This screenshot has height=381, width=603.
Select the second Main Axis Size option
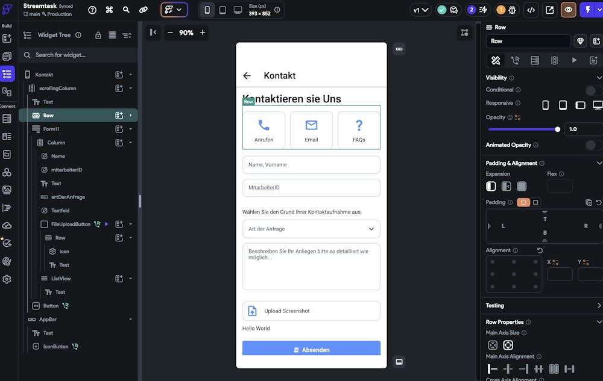pyautogui.click(x=508, y=345)
